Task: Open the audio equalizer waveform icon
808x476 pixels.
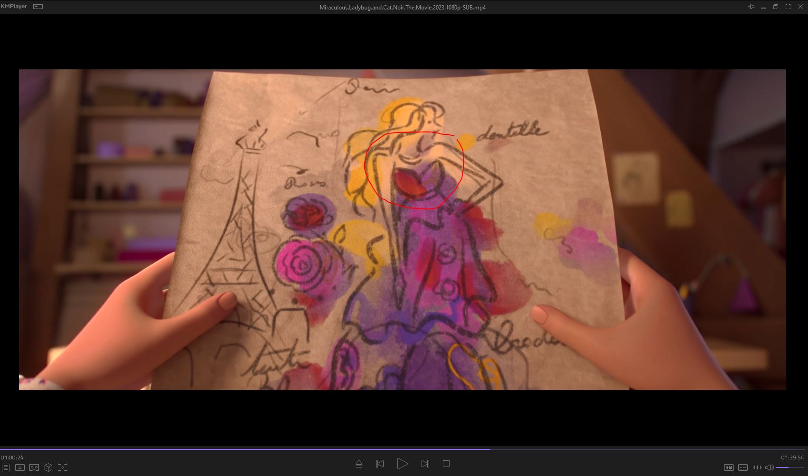Action: pos(757,467)
